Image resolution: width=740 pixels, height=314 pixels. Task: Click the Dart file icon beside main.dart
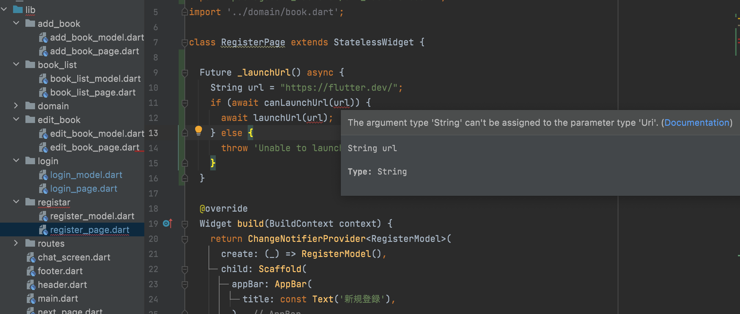point(31,299)
